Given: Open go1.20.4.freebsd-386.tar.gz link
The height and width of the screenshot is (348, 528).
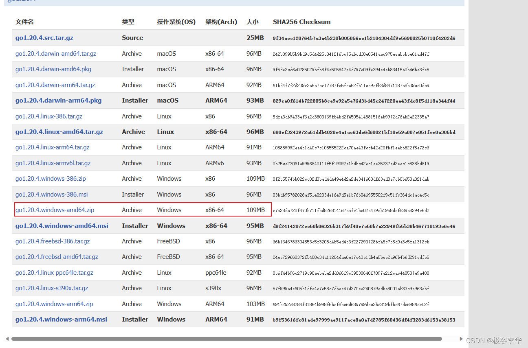Looking at the screenshot, I should coord(53,241).
